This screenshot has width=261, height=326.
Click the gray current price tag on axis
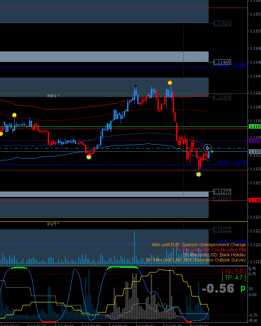(x=255, y=151)
